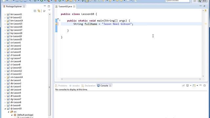Maximize the editor area
This screenshot has width=210, height=118.
(x=204, y=6)
